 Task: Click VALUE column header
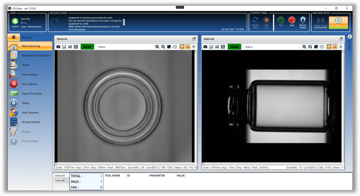(x=181, y=176)
